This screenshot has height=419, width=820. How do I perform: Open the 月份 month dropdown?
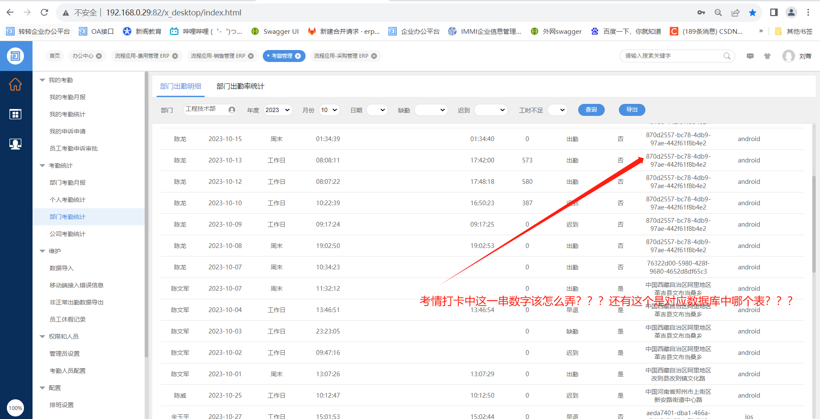tap(329, 110)
